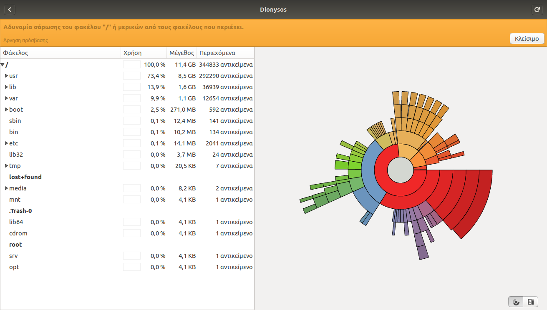547x310 pixels.
Task: Collapse the root / folder
Action: pyautogui.click(x=3, y=65)
